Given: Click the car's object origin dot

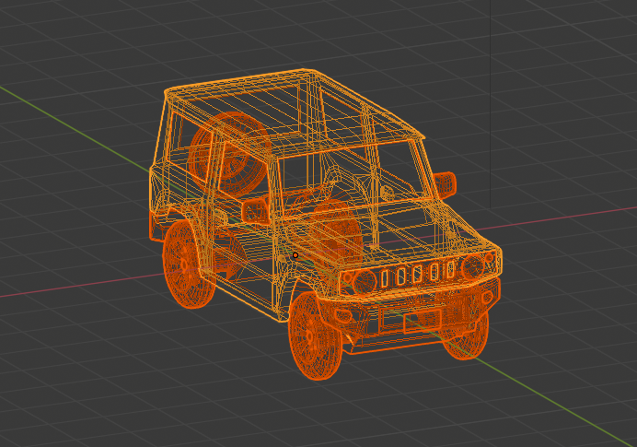Looking at the screenshot, I should pos(295,255).
